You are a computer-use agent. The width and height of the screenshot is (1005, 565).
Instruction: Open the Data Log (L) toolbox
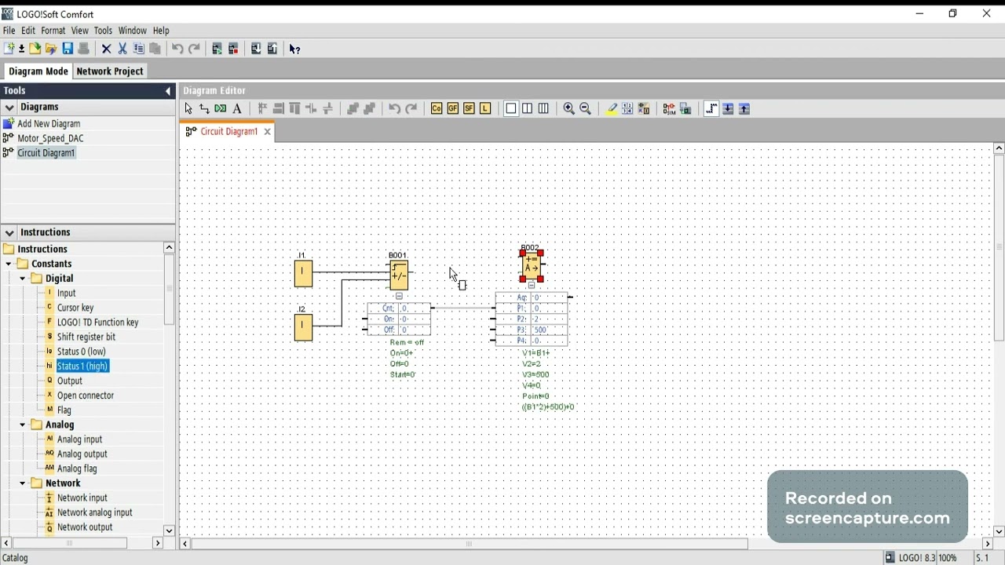click(x=485, y=109)
